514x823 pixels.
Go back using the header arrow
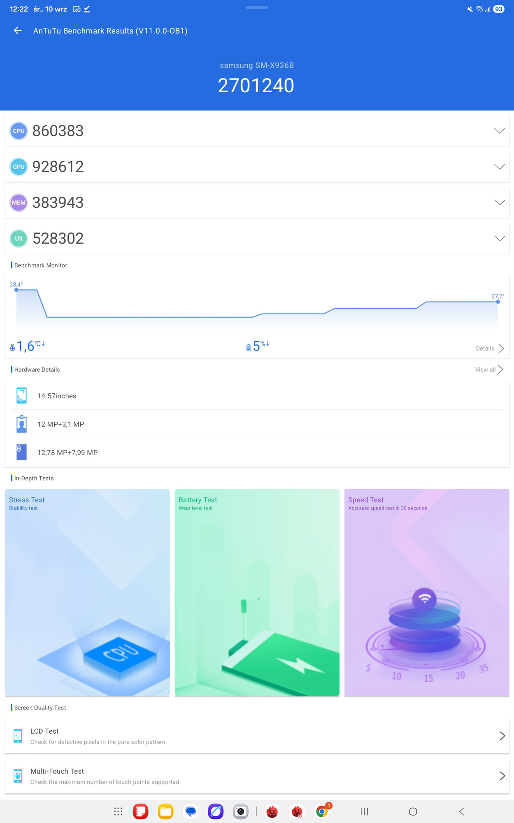click(x=17, y=30)
